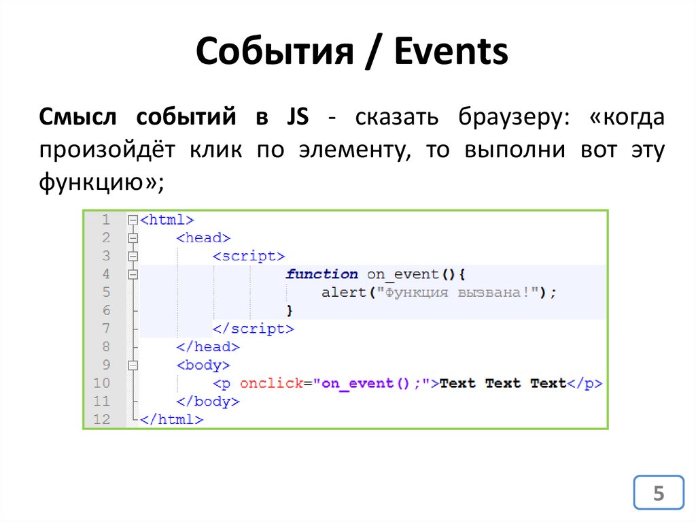Click the </script> closing tag
This screenshot has height=522, width=696.
[x=254, y=329]
